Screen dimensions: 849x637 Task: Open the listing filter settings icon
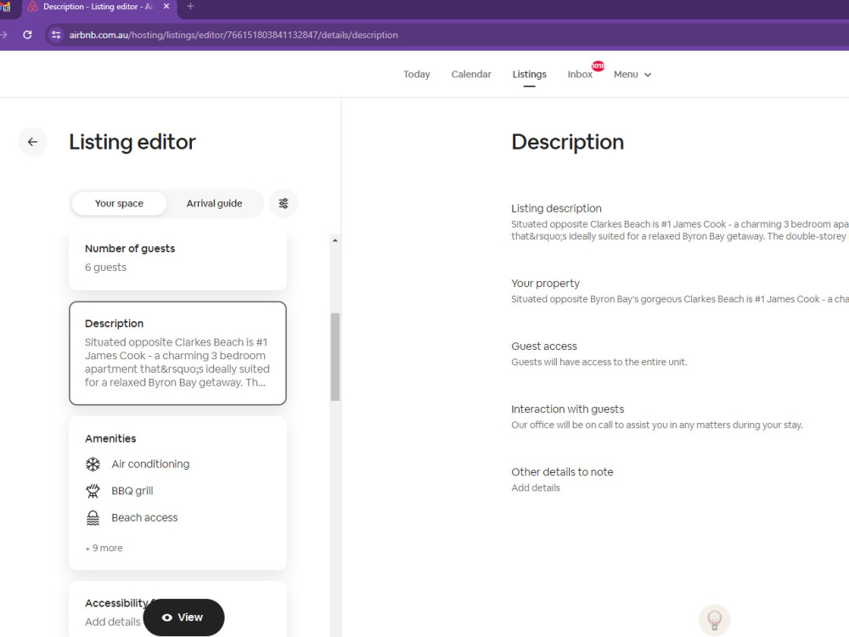284,204
